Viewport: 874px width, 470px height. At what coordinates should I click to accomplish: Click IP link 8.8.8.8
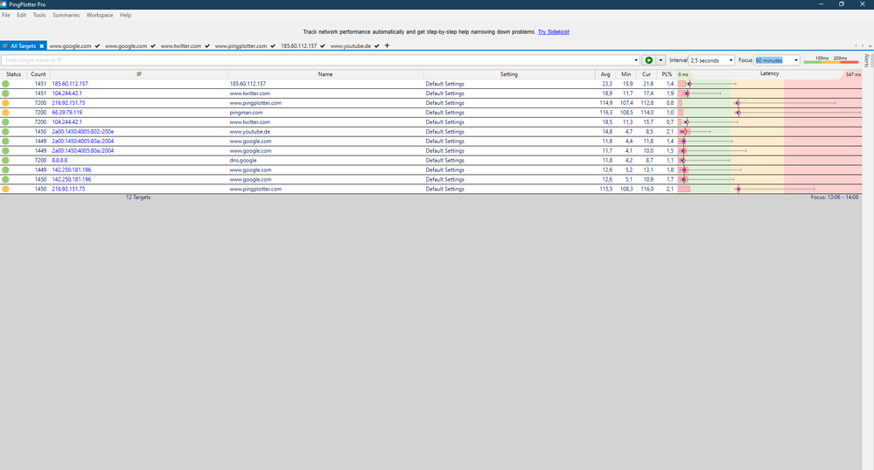point(59,161)
